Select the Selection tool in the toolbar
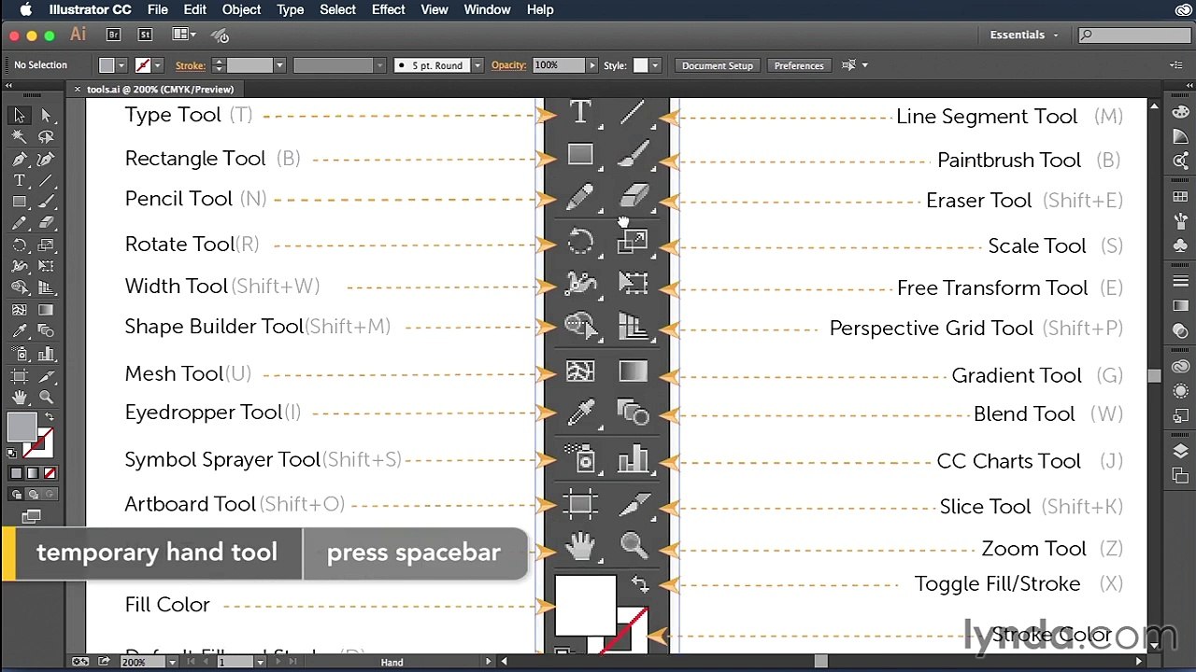Screen dimensions: 1196x672 click(19, 116)
